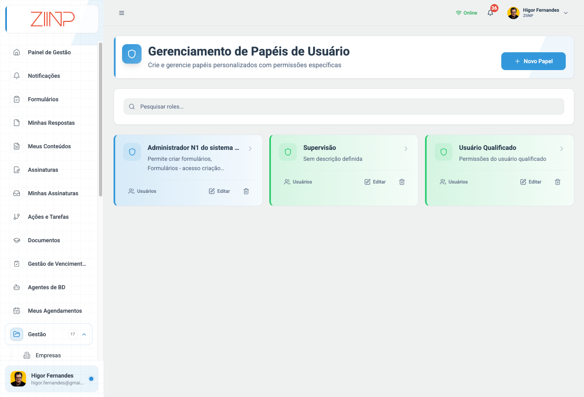The image size is (584, 397).
Task: Open Minhas Respostas in the sidebar
Action: tap(49, 123)
